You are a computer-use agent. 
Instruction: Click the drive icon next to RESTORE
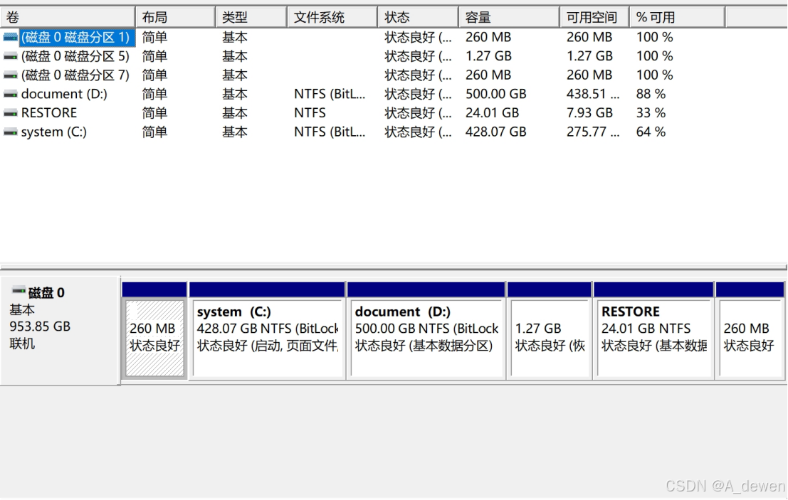click(x=10, y=112)
